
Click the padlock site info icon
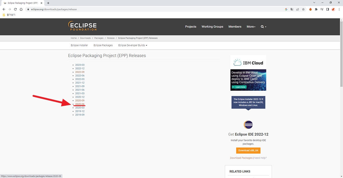coord(28,10)
